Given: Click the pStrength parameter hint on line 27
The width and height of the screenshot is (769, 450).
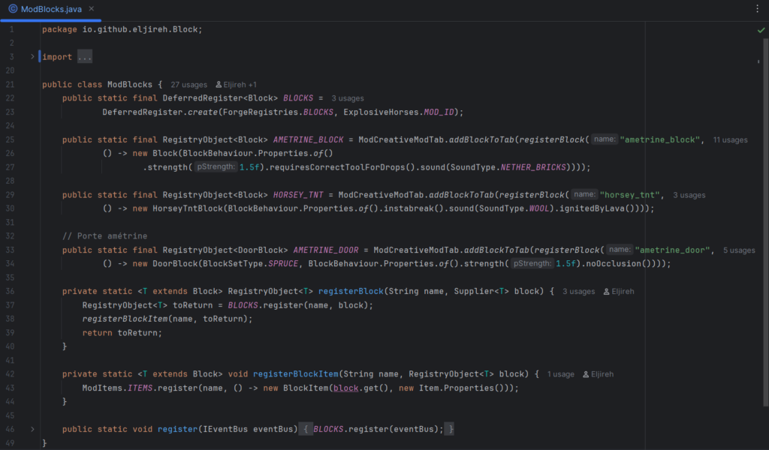Looking at the screenshot, I should click(x=216, y=167).
